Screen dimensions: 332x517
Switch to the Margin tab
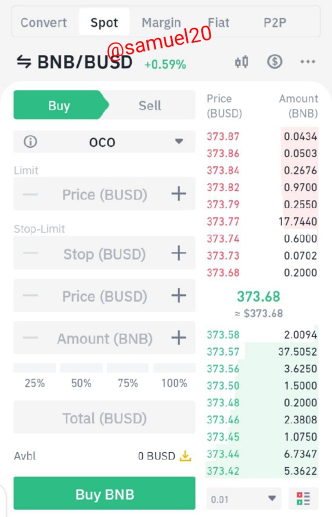(161, 22)
